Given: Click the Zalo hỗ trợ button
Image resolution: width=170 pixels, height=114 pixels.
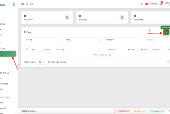Looking at the screenshot, I should click(x=139, y=111).
